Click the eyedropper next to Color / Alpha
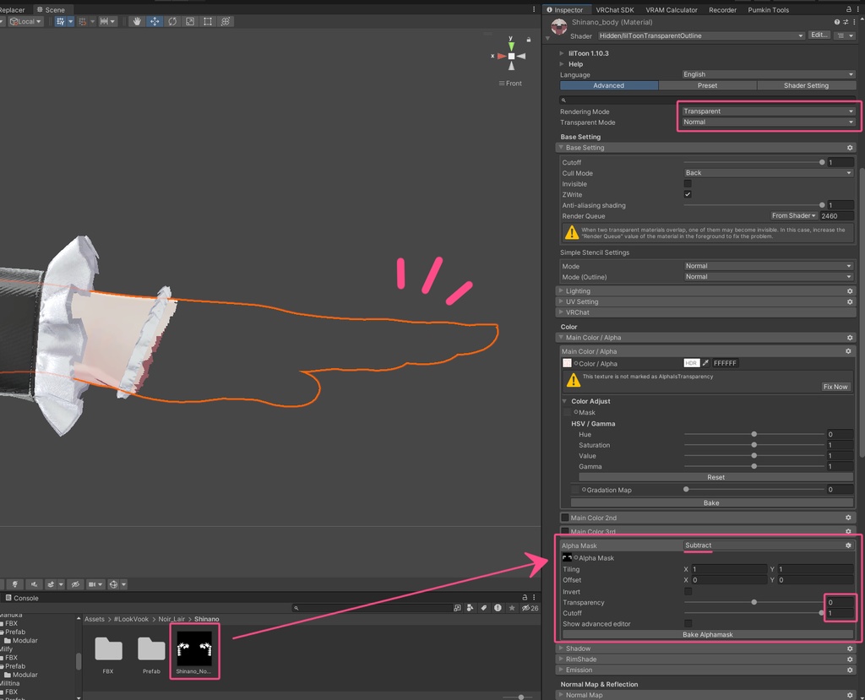Screen dimensions: 865x700 click(705, 363)
